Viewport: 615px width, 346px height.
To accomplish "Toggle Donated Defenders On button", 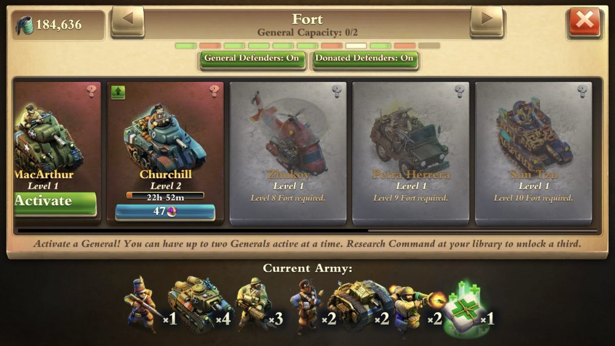I will (x=364, y=59).
